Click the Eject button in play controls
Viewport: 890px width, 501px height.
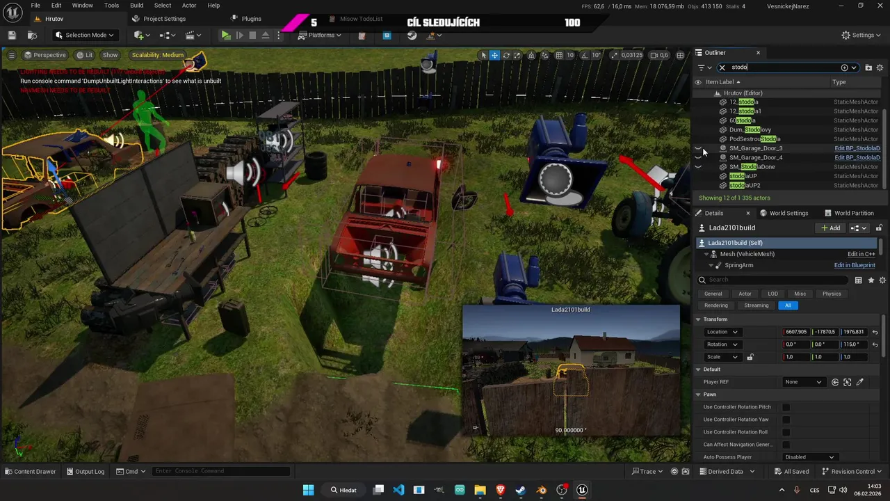266,35
